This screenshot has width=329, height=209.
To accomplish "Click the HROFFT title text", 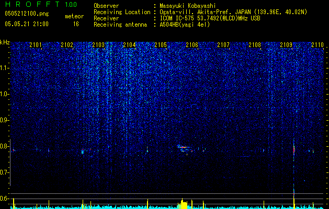I will coord(32,4).
